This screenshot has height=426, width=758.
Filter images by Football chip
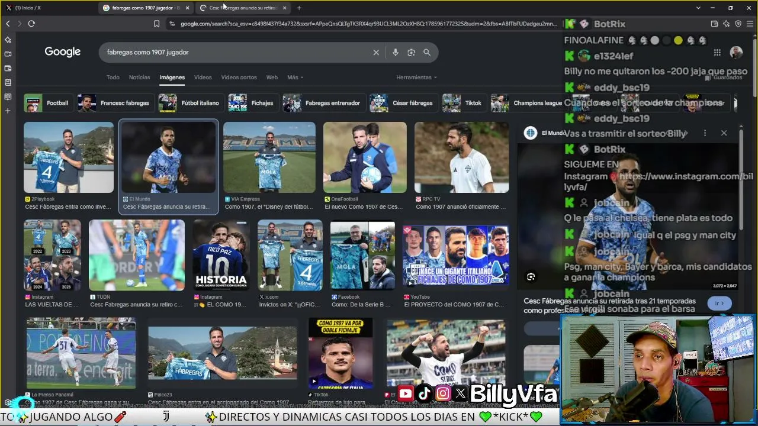click(47, 103)
